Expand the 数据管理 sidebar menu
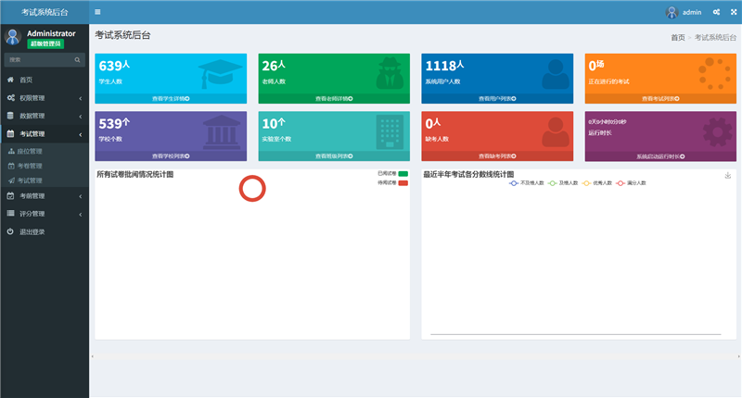The width and height of the screenshot is (742, 398). click(x=44, y=116)
